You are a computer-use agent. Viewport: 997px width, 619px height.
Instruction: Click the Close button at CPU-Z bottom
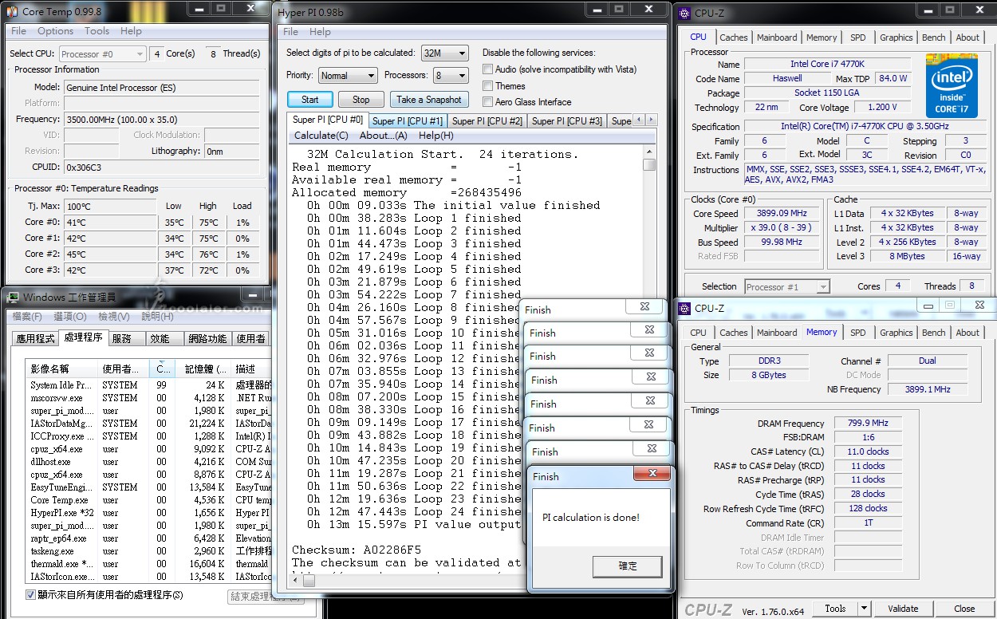[964, 609]
